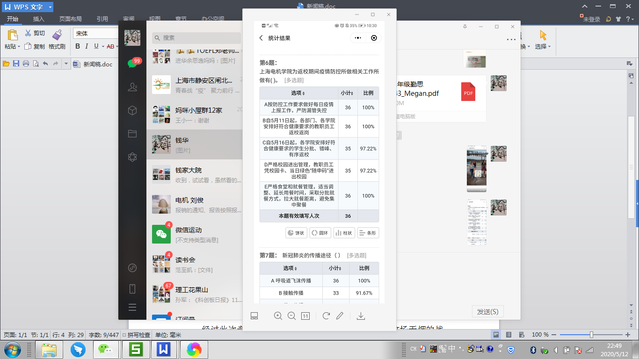Image resolution: width=639 pixels, height=359 pixels.
Task: Zoom out using the magnifier minus icon
Action: tap(291, 316)
